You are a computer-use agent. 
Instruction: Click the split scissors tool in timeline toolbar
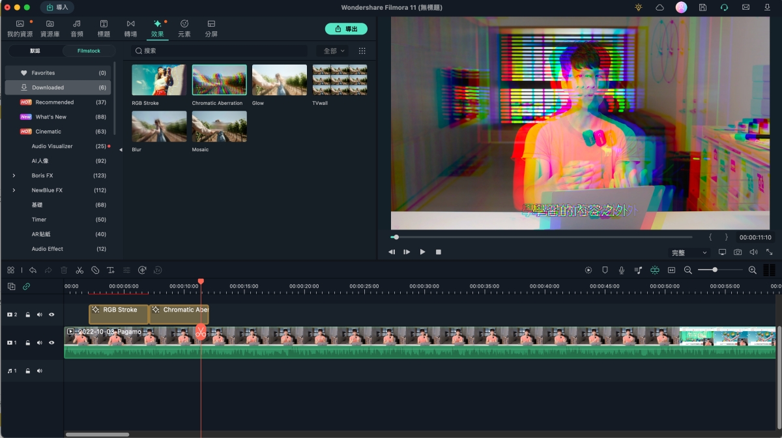click(x=80, y=270)
